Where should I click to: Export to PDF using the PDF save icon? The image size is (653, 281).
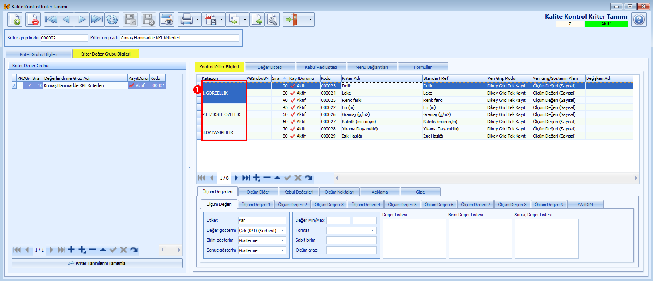coord(210,19)
